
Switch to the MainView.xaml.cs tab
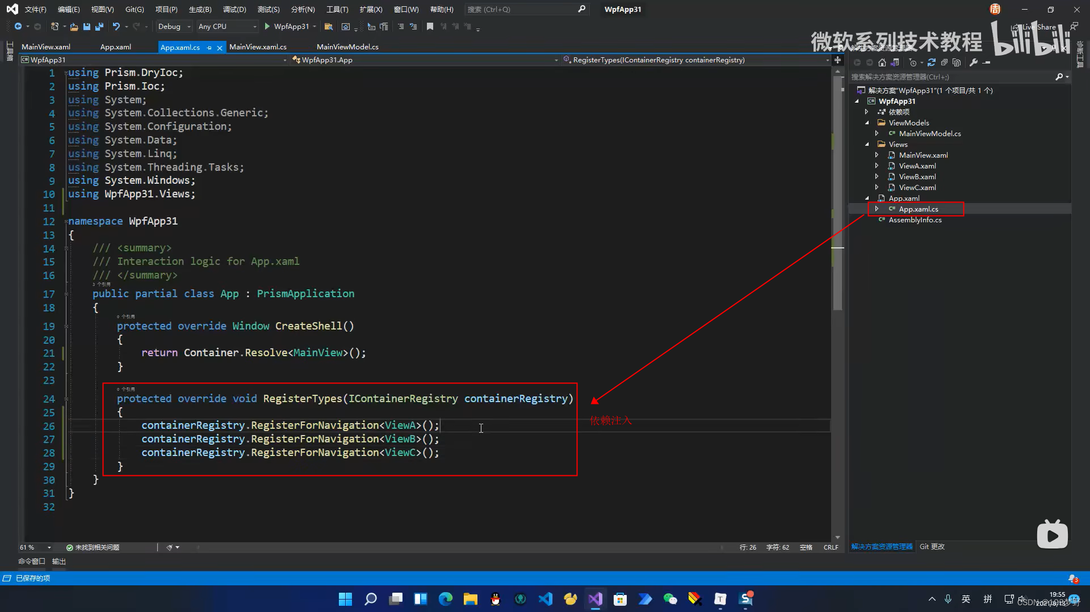click(258, 47)
